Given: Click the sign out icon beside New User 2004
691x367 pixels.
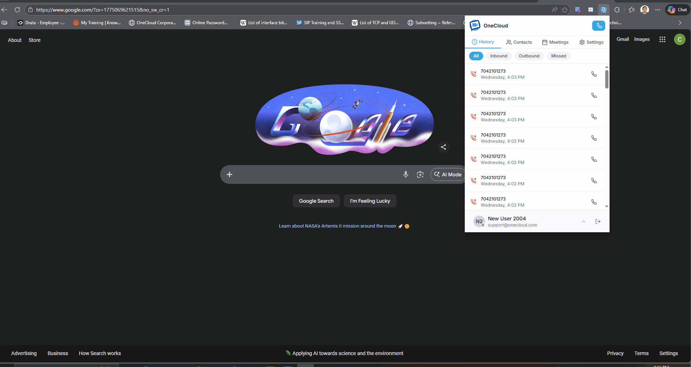Looking at the screenshot, I should click(x=598, y=221).
